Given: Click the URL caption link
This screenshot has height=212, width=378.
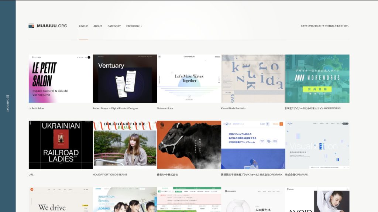Looking at the screenshot, I should (x=31, y=175).
